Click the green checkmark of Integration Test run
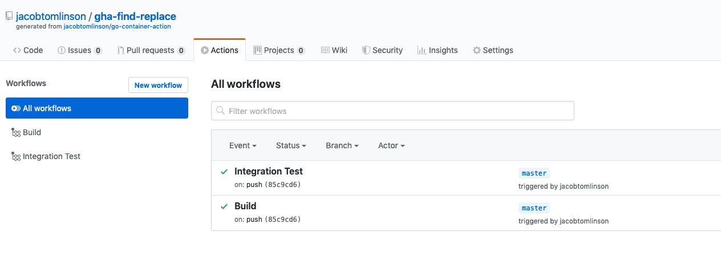 coord(224,172)
